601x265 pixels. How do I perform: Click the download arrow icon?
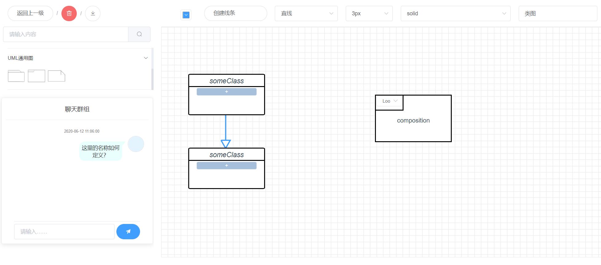[93, 13]
